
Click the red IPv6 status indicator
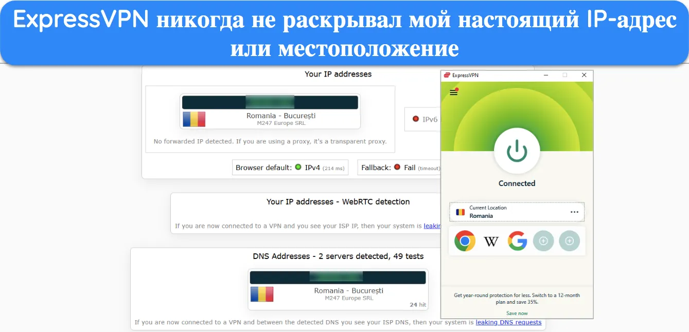tap(416, 119)
